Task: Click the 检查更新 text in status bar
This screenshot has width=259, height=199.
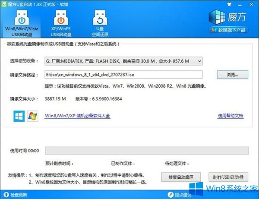Action: pyautogui.click(x=19, y=195)
